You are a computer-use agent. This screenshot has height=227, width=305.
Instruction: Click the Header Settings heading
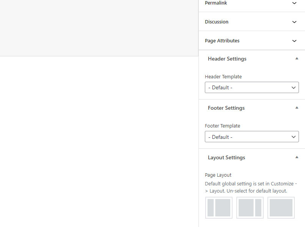point(227,59)
